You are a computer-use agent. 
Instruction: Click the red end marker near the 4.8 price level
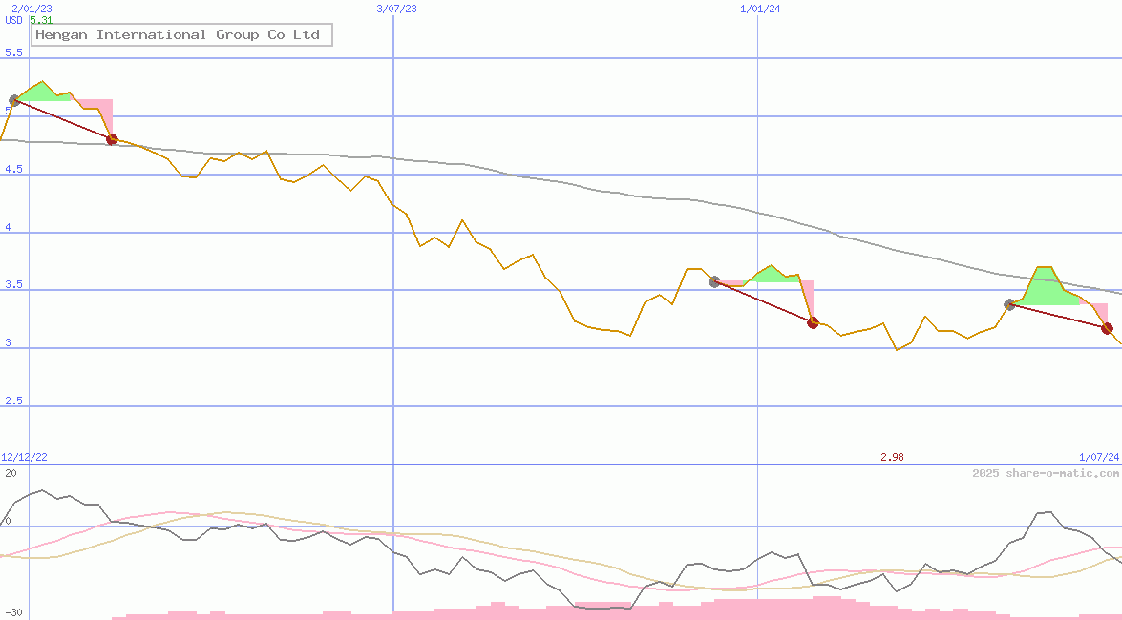click(112, 139)
